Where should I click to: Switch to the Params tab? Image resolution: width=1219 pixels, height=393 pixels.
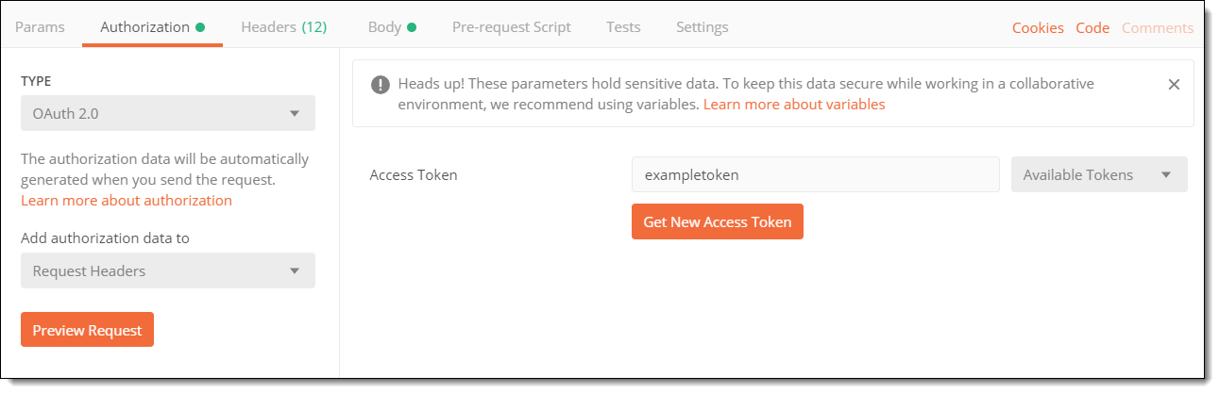click(x=41, y=27)
